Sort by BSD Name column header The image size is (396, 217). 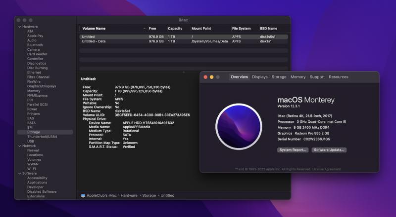pos(269,29)
